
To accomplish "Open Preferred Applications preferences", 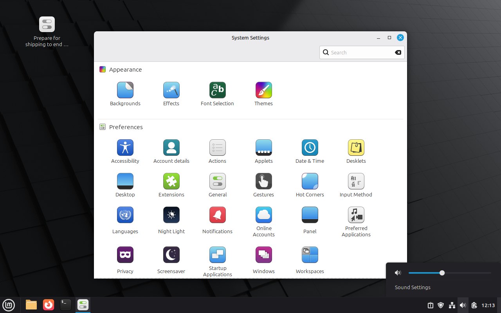I will [356, 222].
